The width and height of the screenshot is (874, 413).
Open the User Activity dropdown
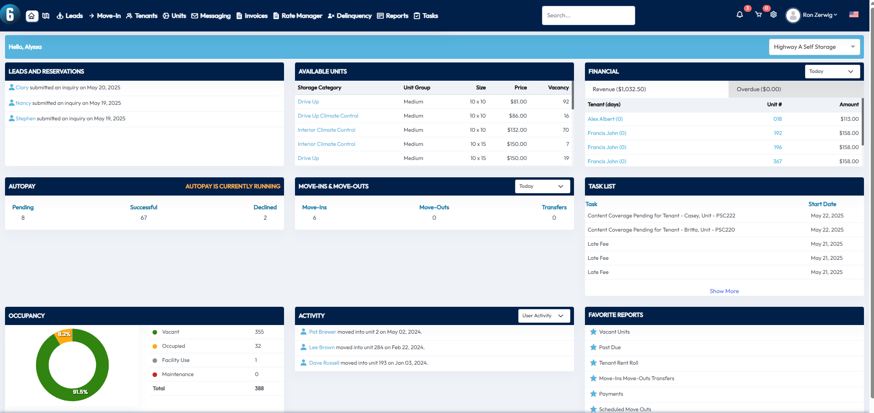[x=543, y=316]
